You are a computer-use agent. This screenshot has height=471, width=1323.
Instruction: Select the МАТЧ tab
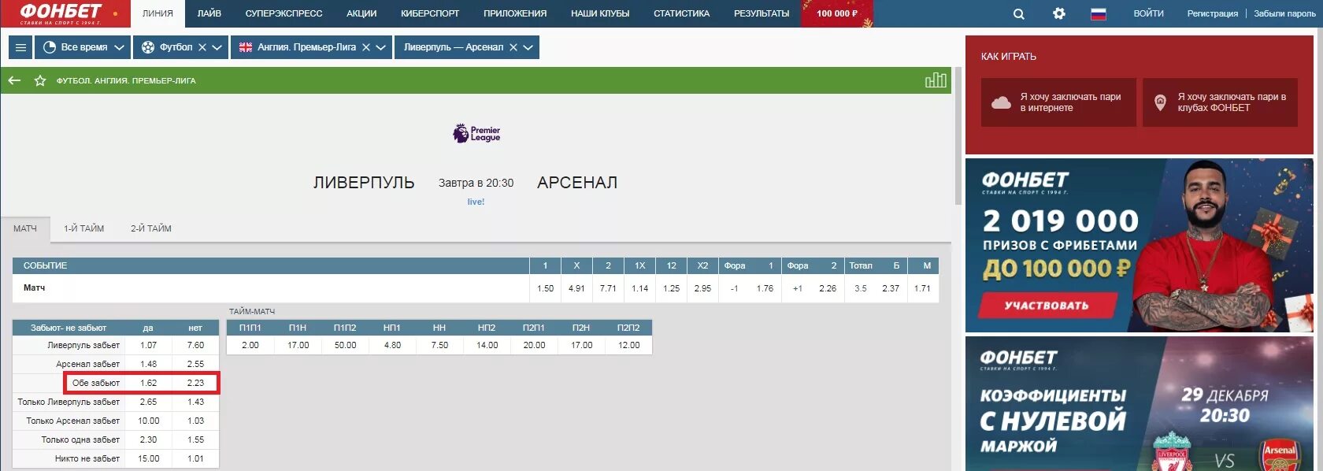tap(25, 228)
